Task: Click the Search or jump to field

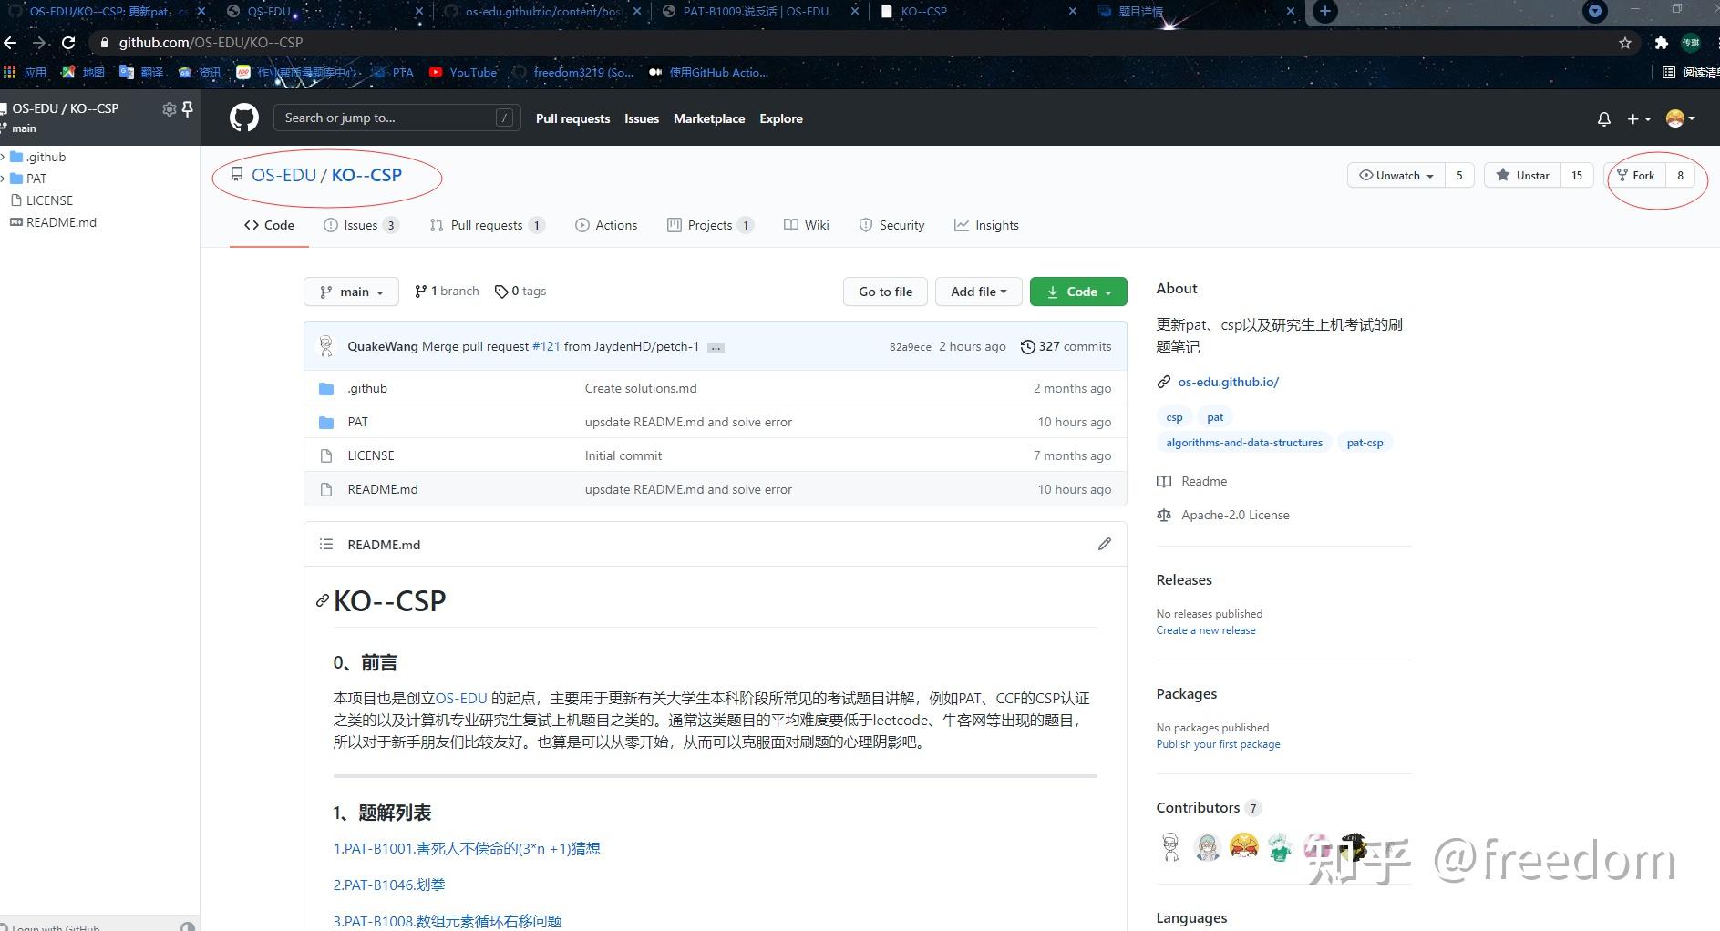Action: pyautogui.click(x=397, y=117)
